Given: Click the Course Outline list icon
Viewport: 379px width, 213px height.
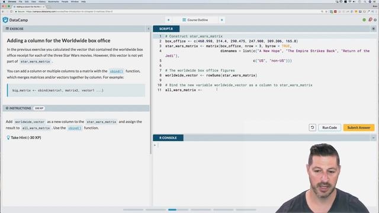Looking at the screenshot, I should point(184,20).
